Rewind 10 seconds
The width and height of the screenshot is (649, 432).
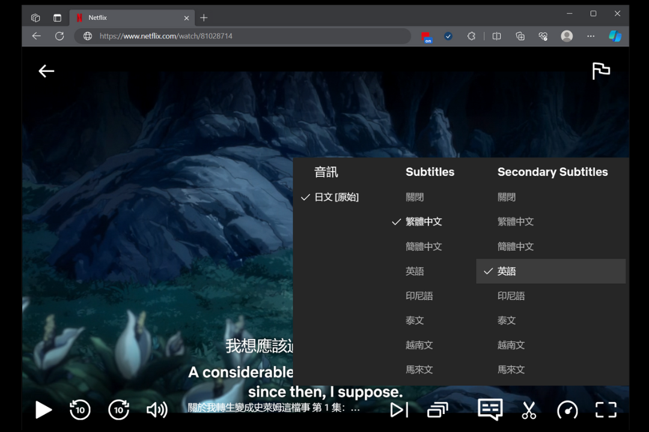[x=80, y=410]
